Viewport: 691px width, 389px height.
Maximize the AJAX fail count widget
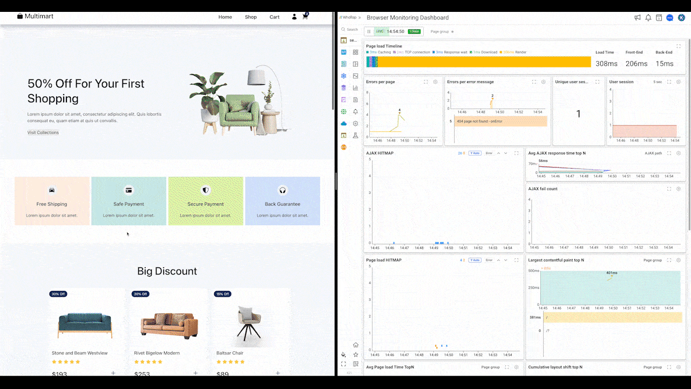click(x=669, y=189)
